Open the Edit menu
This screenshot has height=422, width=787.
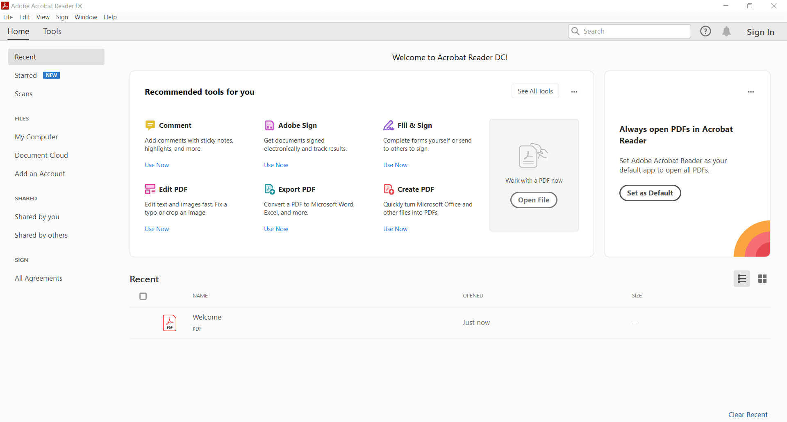point(25,17)
